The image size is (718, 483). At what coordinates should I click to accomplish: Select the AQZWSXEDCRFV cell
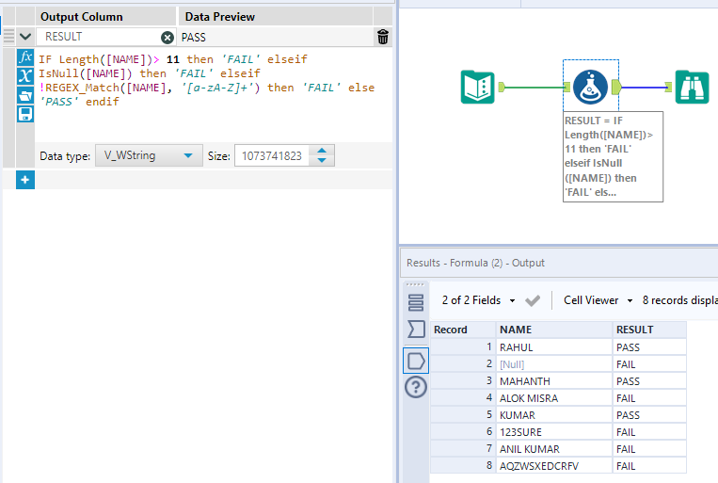click(554, 466)
